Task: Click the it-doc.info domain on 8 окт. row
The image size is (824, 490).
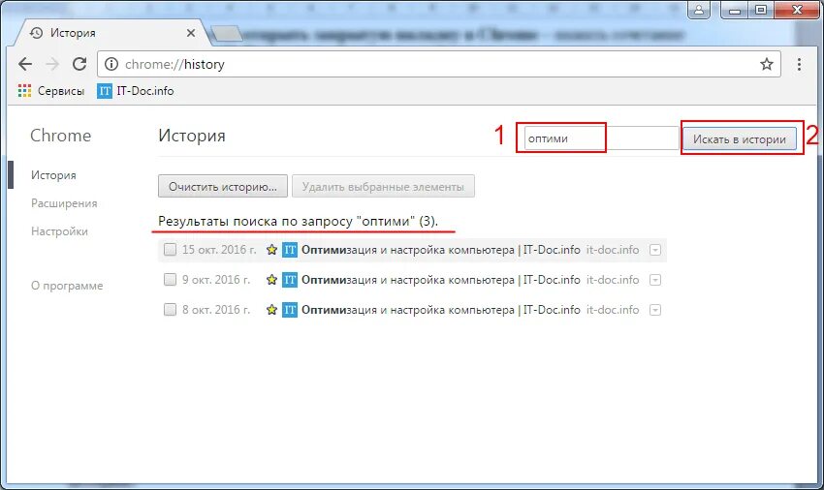Action: (613, 309)
